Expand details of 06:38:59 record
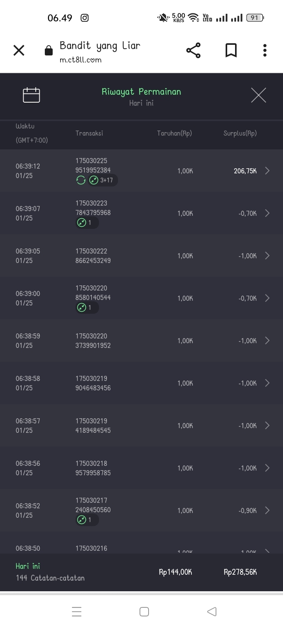Screen dimensions: 283x629 coord(267,340)
